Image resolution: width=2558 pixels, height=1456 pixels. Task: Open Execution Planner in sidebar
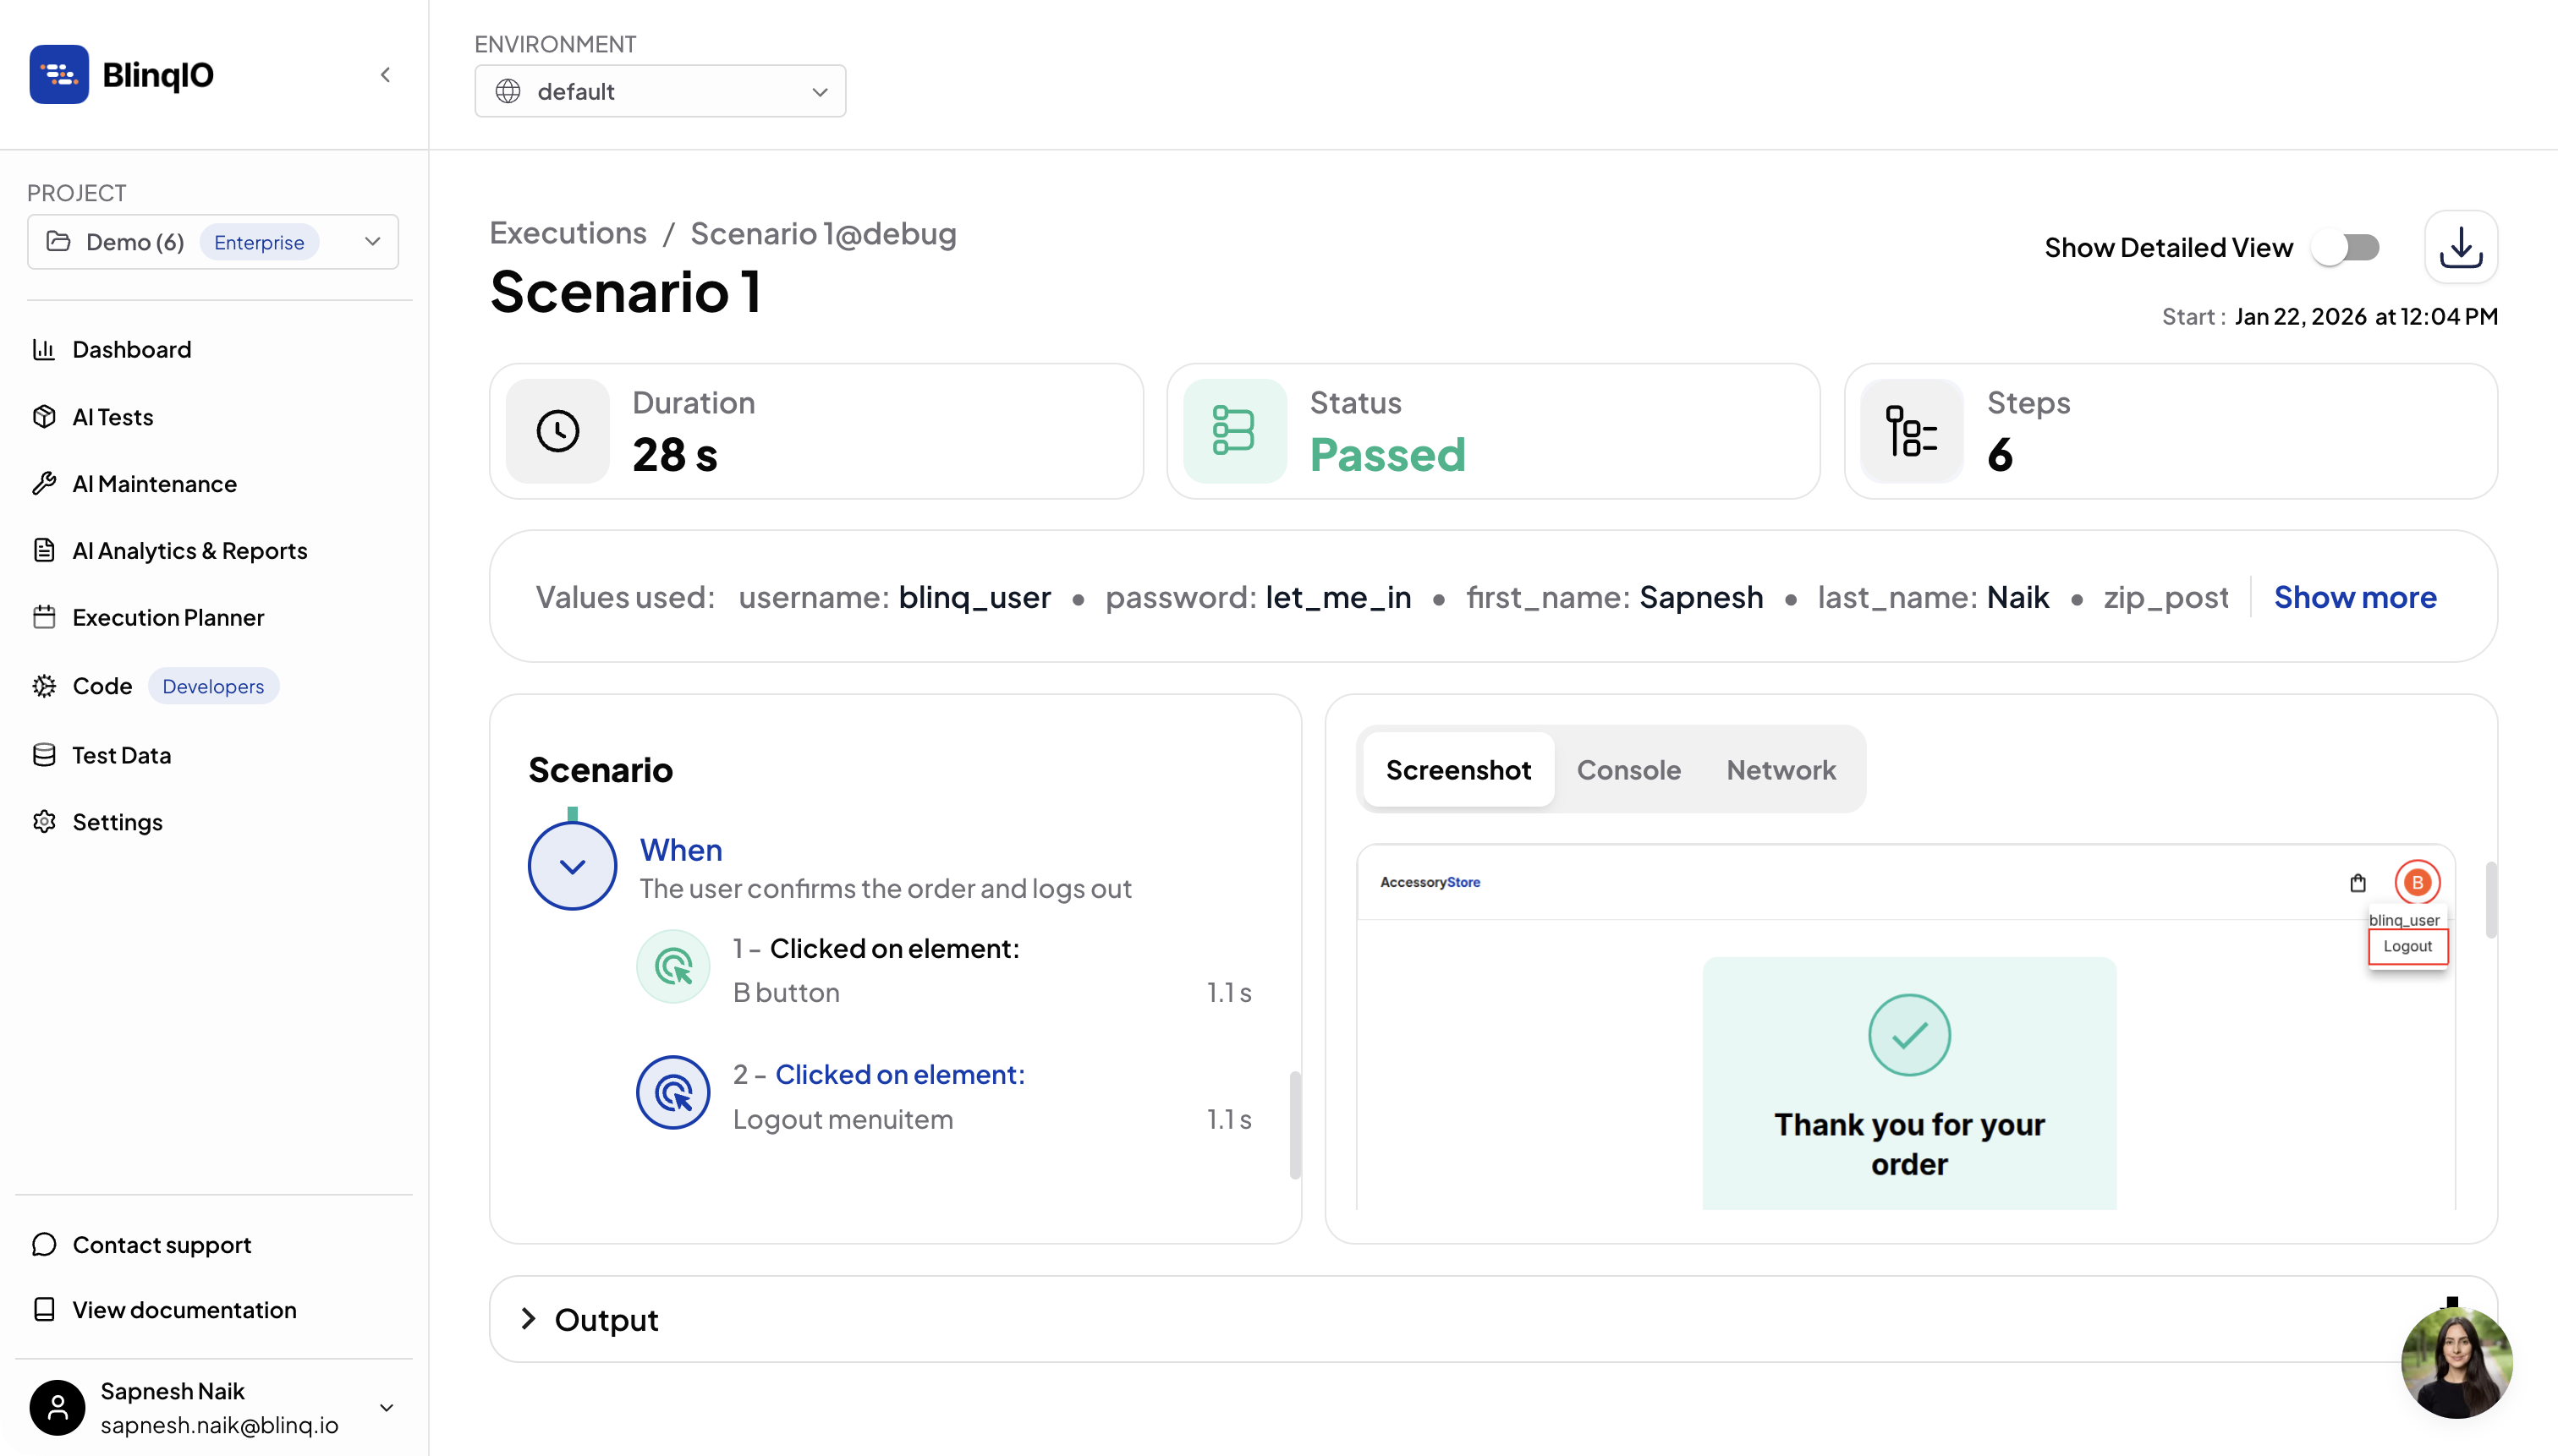click(167, 617)
